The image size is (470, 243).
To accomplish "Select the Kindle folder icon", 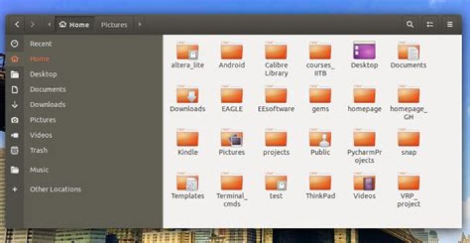I will pyautogui.click(x=187, y=138).
